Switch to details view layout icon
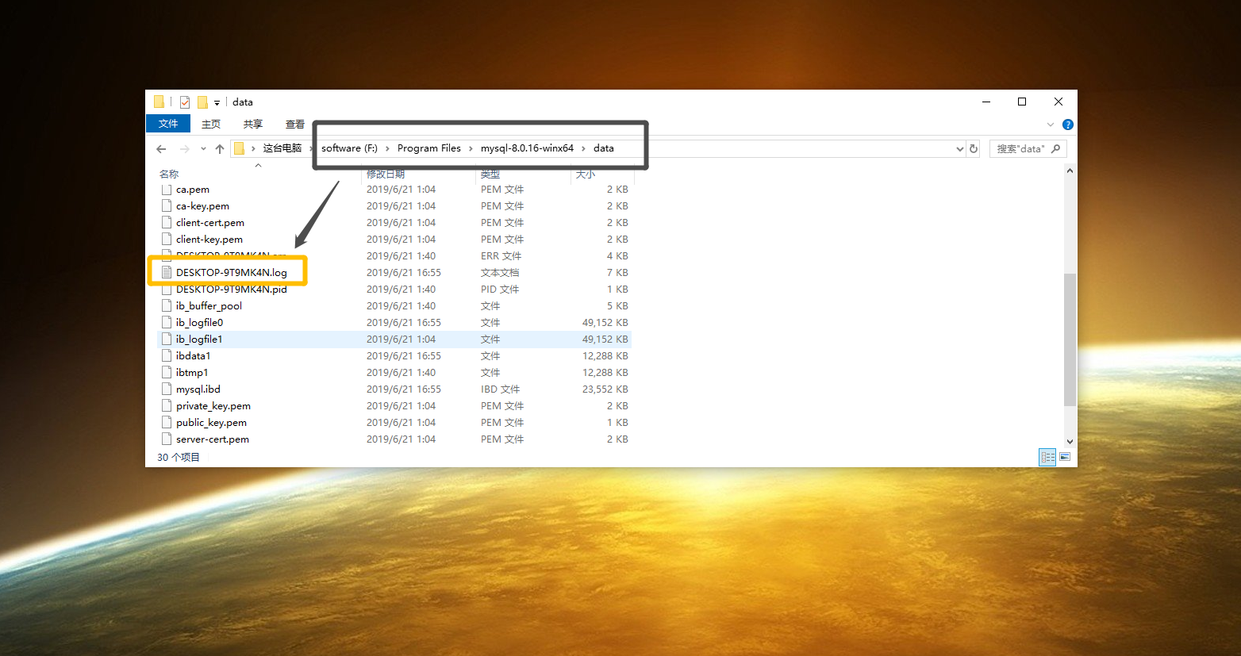1241x656 pixels. [x=1047, y=457]
